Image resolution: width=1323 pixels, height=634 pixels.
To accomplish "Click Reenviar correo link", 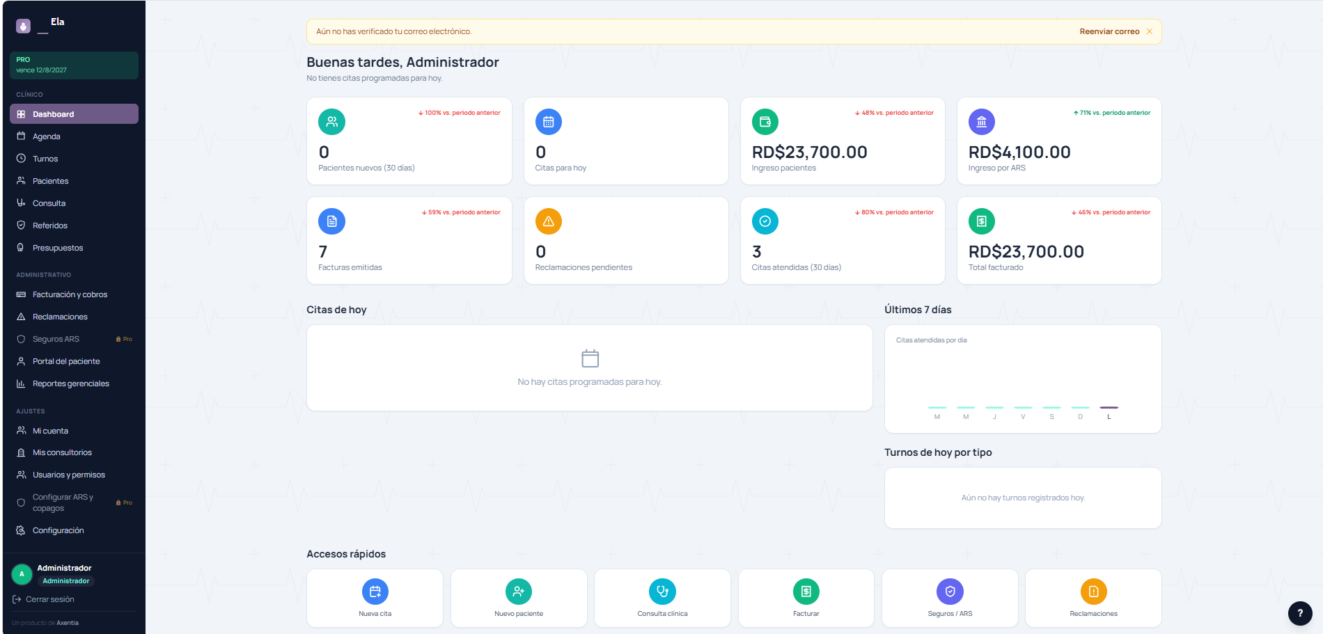I will tap(1109, 31).
